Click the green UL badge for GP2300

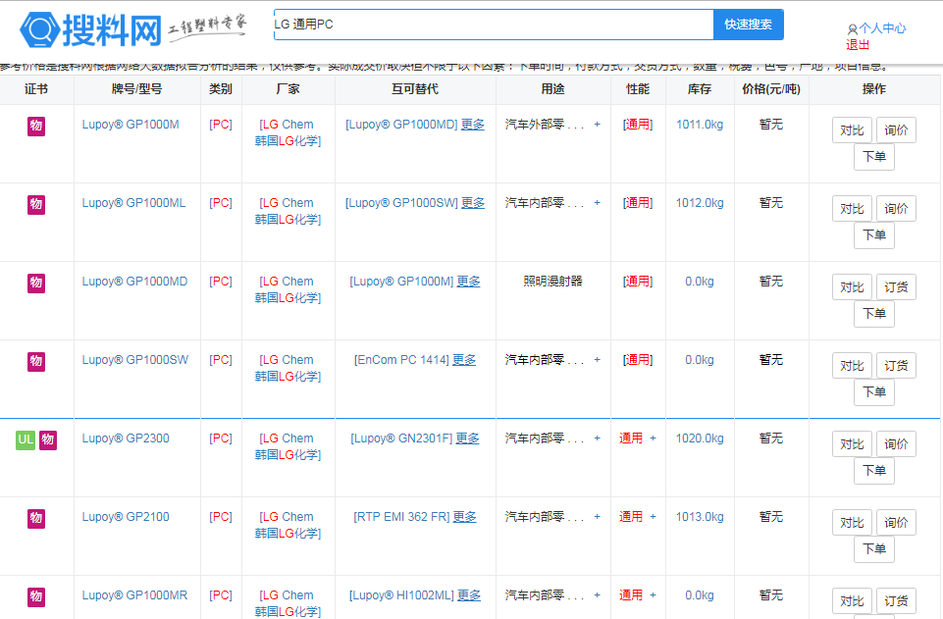25,439
